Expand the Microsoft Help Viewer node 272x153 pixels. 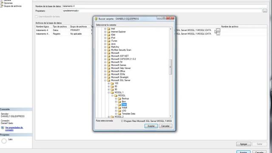click(x=105, y=68)
